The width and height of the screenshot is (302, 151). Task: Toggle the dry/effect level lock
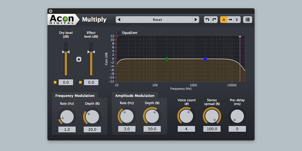click(79, 59)
